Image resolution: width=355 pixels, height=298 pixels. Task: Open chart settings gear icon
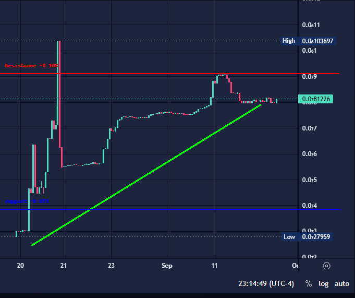(326, 266)
